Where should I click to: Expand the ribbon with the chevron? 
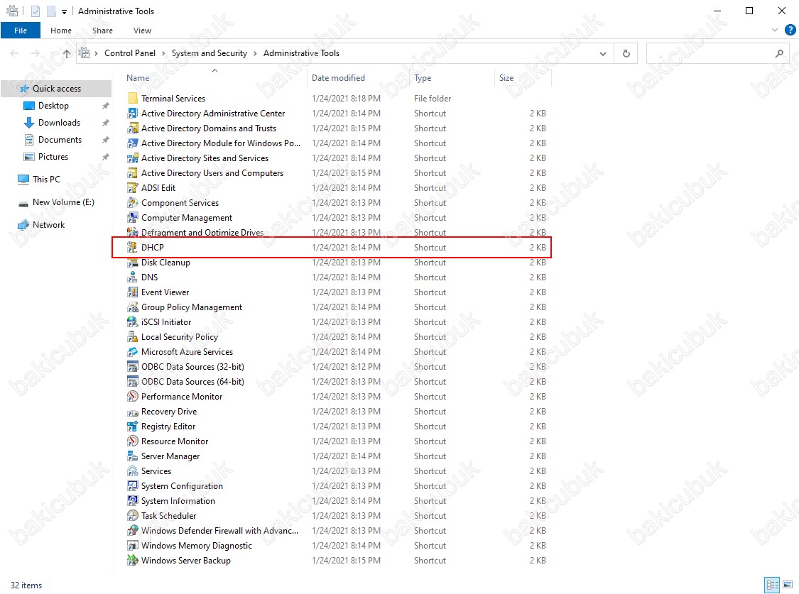tap(775, 31)
